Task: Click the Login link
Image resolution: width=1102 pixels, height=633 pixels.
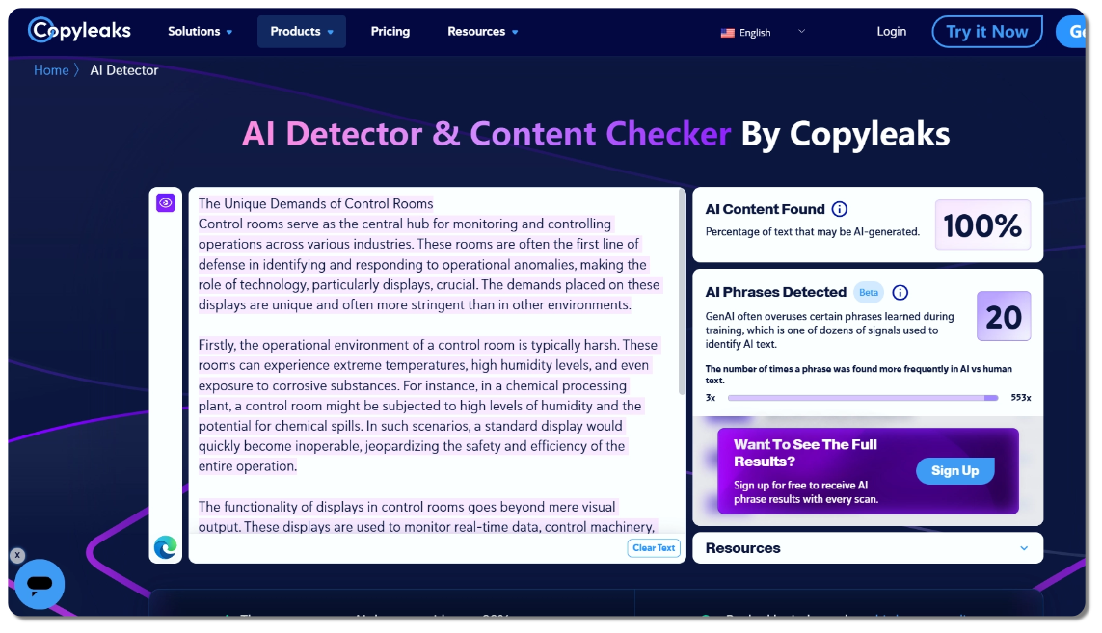Action: tap(891, 31)
